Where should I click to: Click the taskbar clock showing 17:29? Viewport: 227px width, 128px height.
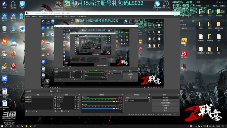218,126
